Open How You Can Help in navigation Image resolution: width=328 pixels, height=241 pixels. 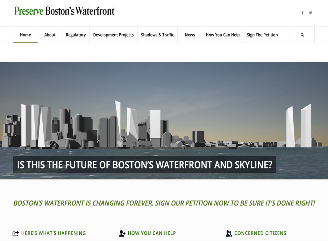pyautogui.click(x=223, y=35)
